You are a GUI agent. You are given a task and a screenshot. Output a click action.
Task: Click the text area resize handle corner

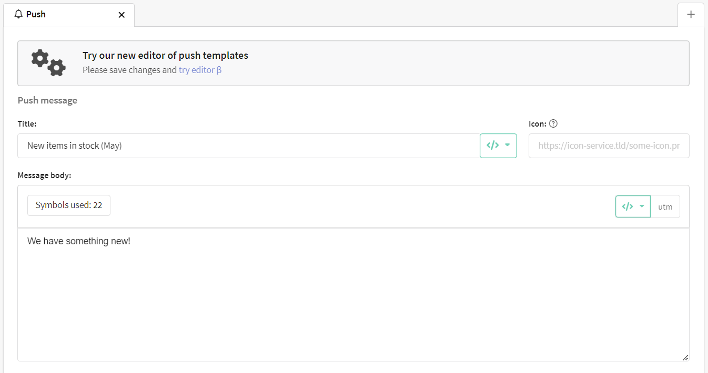(x=685, y=357)
